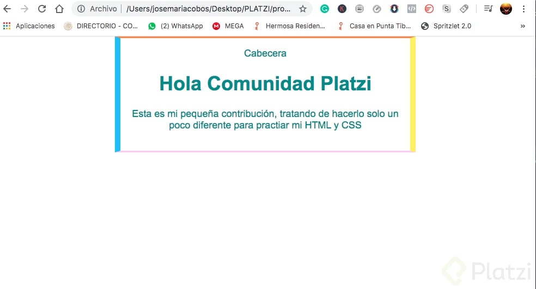Bookmark this page with the star
Viewport: 536px width, 289px height.
click(302, 9)
